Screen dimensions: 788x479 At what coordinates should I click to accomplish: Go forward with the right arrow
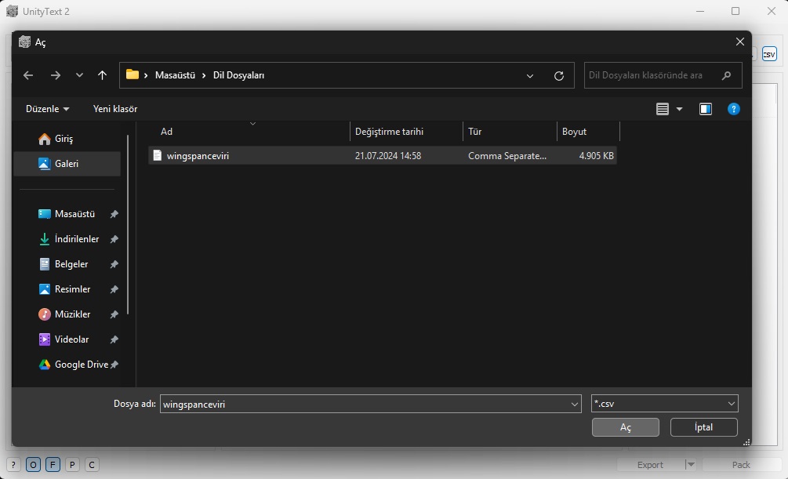(x=56, y=75)
